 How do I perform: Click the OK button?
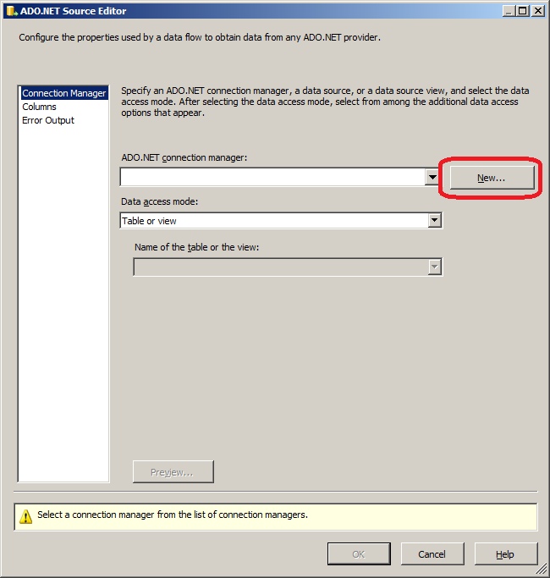(359, 554)
